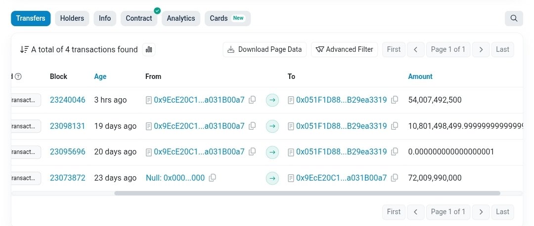Select amount 54,007,492,500

[x=435, y=100]
